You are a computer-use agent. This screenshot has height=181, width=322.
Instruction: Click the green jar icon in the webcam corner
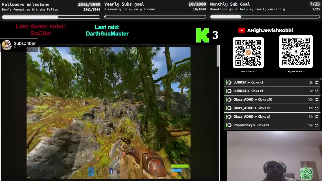point(306,174)
